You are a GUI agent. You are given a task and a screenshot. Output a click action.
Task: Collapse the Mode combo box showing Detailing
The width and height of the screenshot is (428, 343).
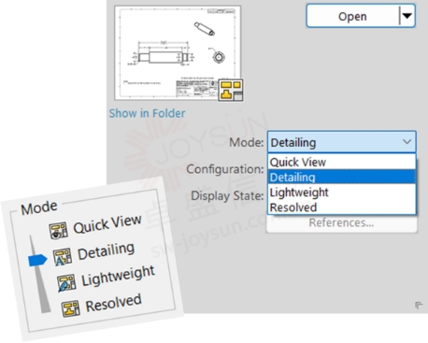341,142
